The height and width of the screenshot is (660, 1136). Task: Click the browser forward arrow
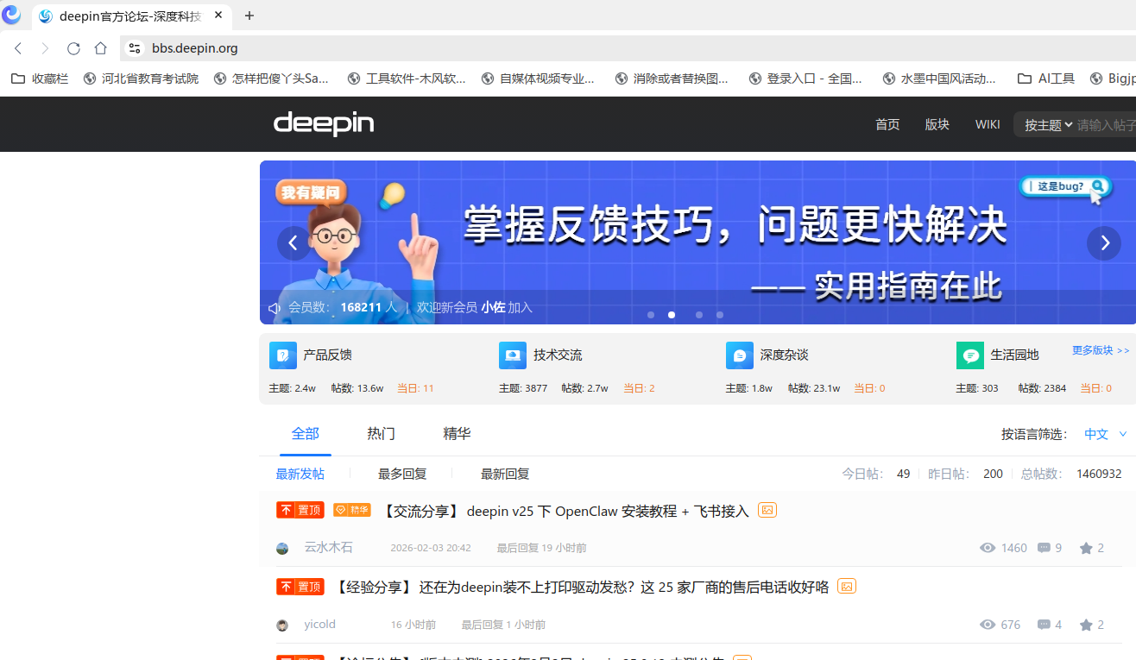click(45, 48)
